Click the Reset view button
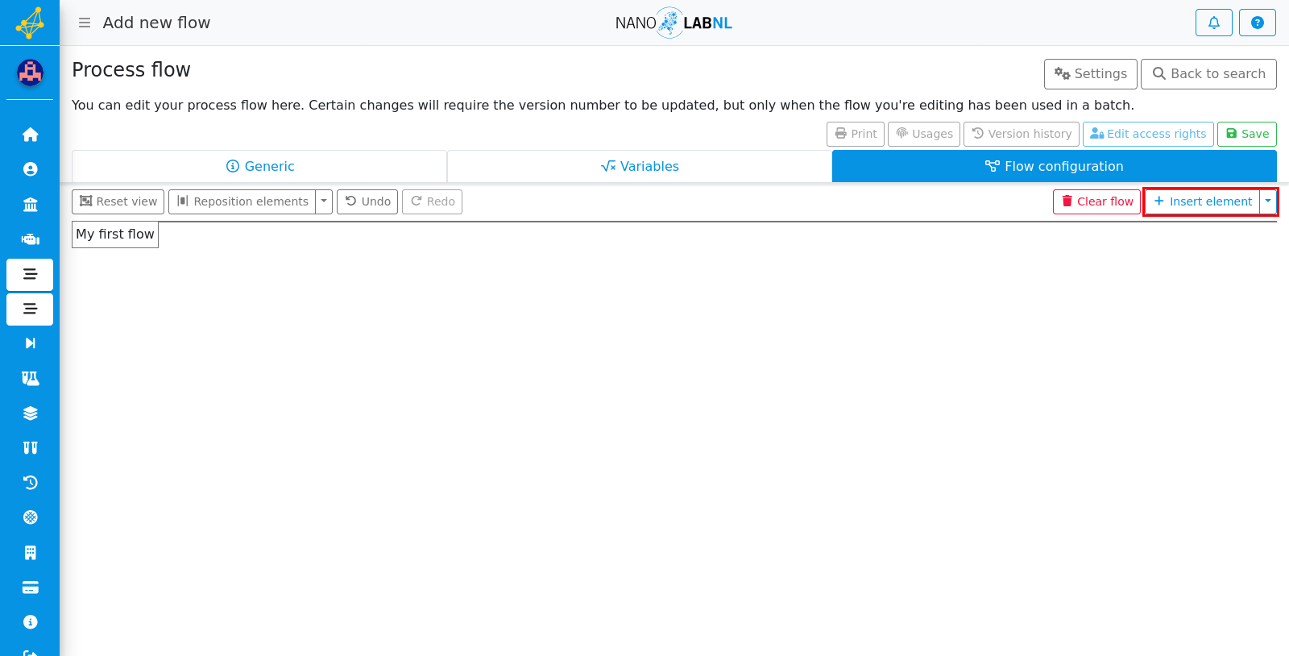The image size is (1289, 656). coord(118,201)
